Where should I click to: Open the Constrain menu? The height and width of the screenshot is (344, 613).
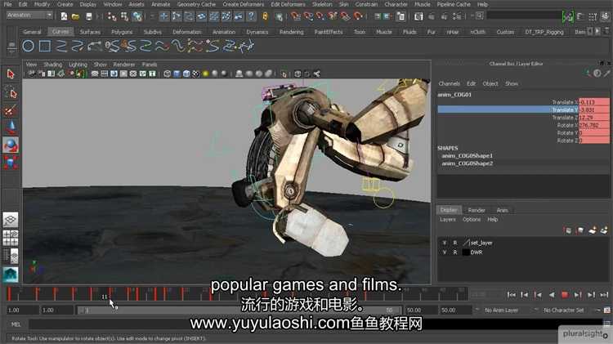point(366,4)
